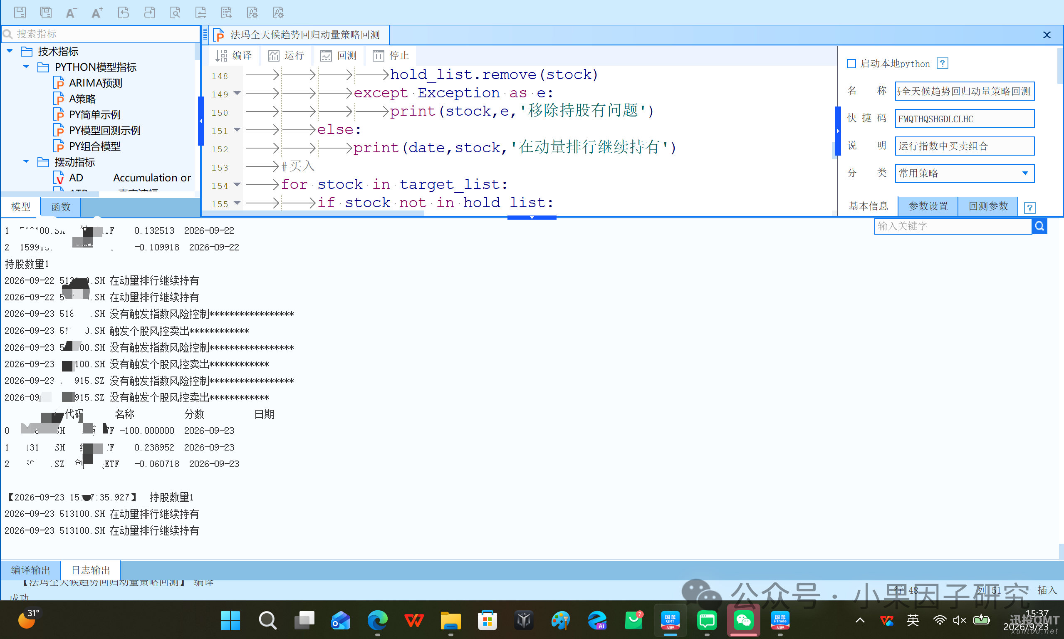Image resolution: width=1064 pixels, height=639 pixels.
Task: Collapse editor pane via bottom splitter handle
Action: 532,218
